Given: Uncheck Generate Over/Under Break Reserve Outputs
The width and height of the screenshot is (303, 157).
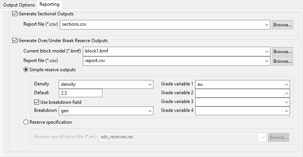Looking at the screenshot, I should 15,40.
